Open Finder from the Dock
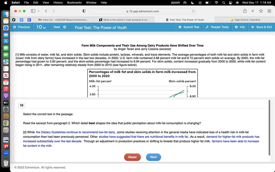Viewport: 275px width, 172px height. click(x=6, y=14)
